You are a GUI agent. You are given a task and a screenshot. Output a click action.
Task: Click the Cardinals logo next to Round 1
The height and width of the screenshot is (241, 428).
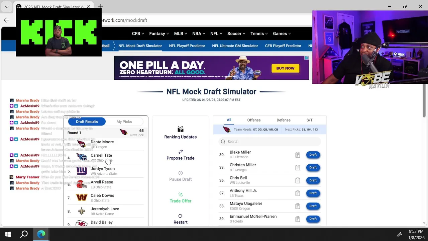tap(124, 133)
